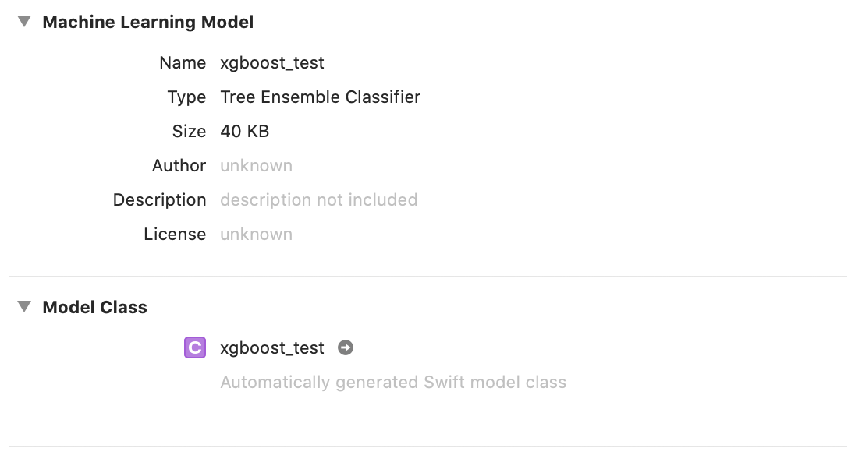Click the Size field label
Viewport: 855px width, 455px height.
point(189,131)
